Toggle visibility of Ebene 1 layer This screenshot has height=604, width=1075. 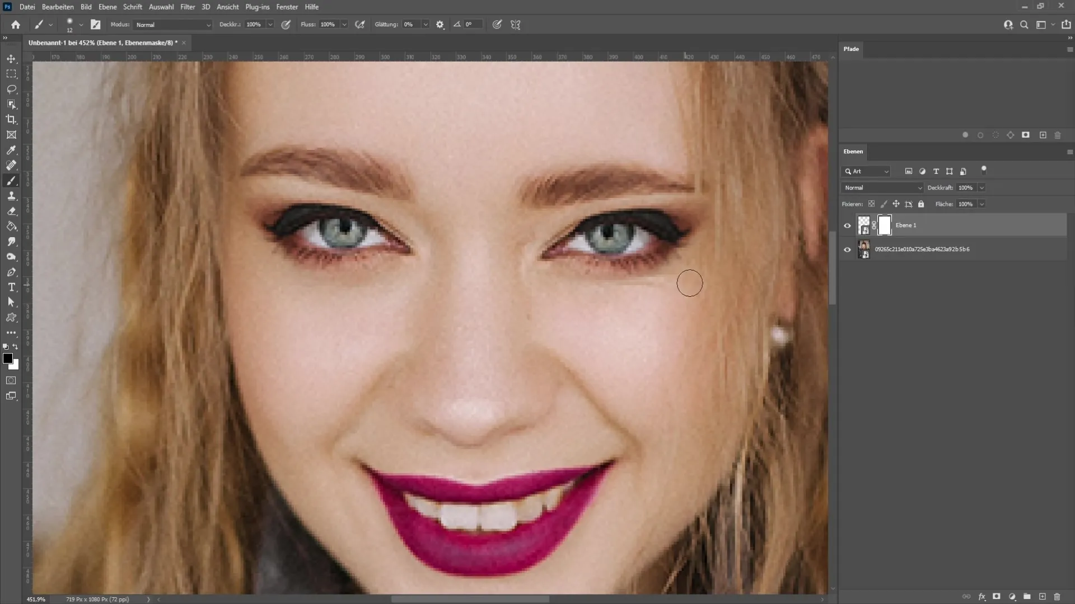[847, 225]
